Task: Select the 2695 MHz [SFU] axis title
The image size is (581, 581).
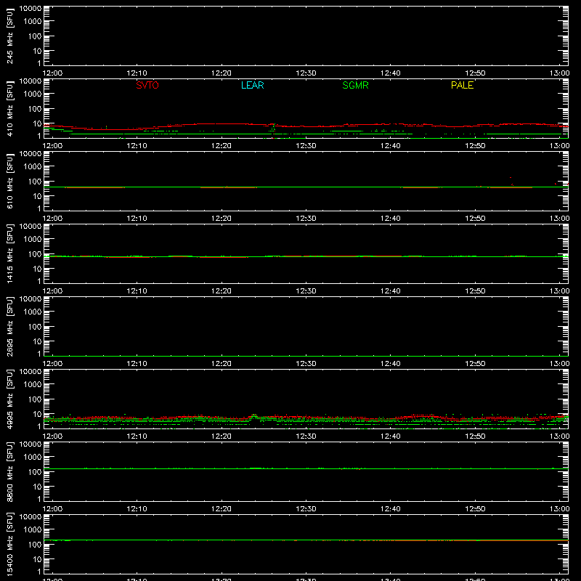Action: pyautogui.click(x=9, y=326)
